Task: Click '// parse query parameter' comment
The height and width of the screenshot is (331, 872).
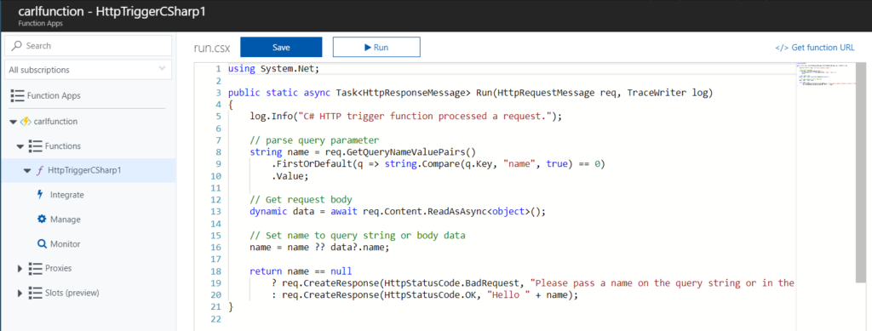Action: coord(314,140)
